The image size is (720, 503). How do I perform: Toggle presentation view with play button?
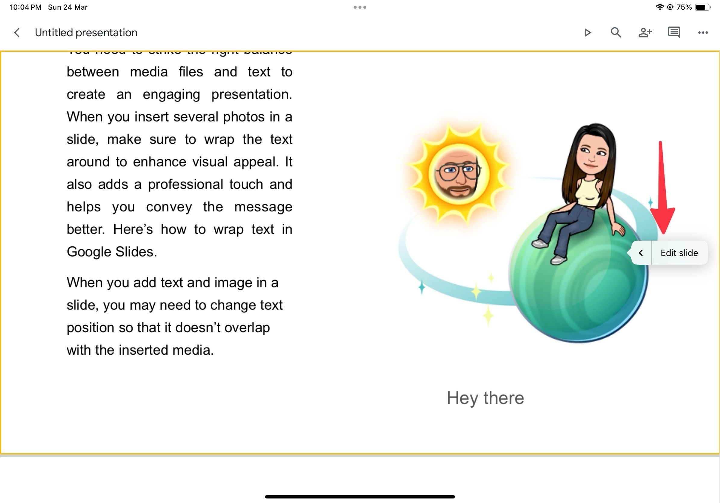coord(588,32)
